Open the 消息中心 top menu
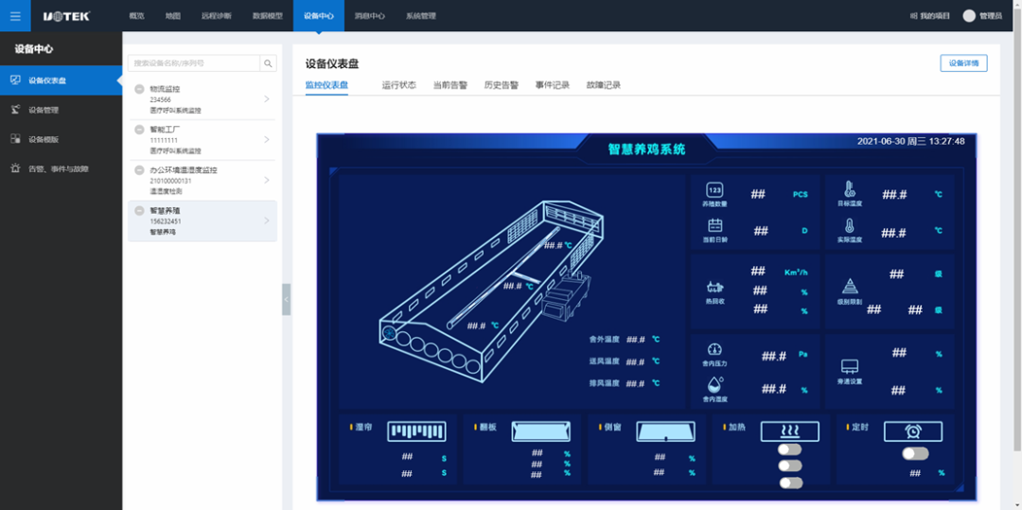 click(x=370, y=16)
